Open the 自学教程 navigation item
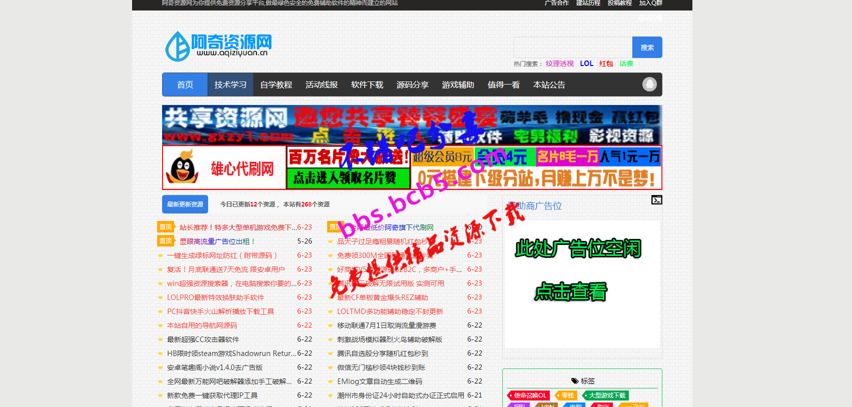This screenshot has height=407, width=852. pyautogui.click(x=276, y=84)
